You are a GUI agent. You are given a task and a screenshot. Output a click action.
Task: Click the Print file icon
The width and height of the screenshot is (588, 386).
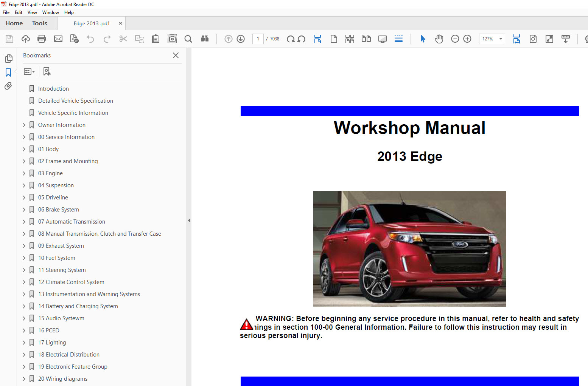click(x=42, y=39)
